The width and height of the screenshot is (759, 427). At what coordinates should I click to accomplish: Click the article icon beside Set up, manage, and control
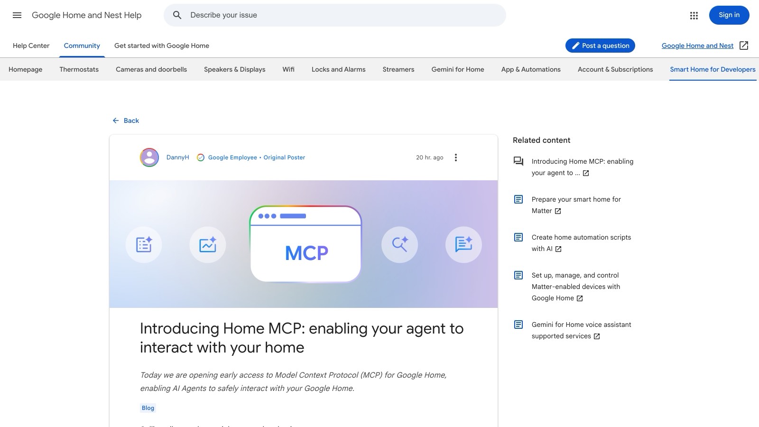[x=518, y=275]
